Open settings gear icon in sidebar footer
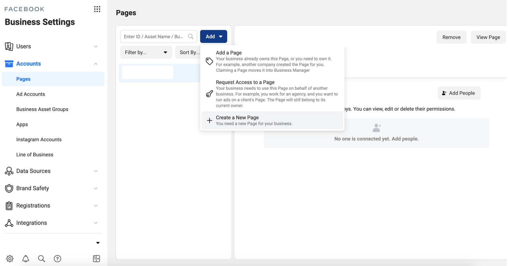The height and width of the screenshot is (266, 508). (10, 259)
